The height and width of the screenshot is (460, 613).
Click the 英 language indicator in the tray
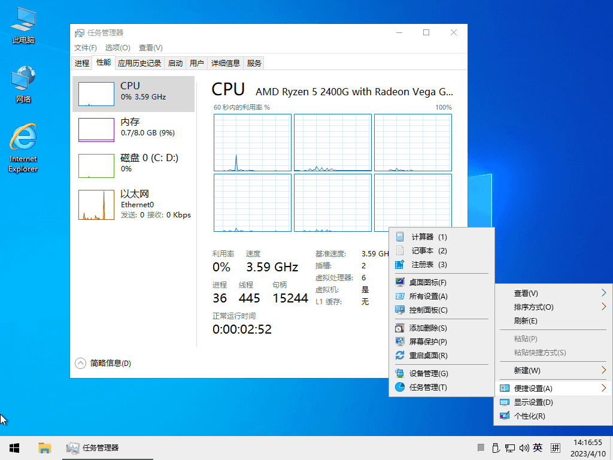(x=538, y=447)
